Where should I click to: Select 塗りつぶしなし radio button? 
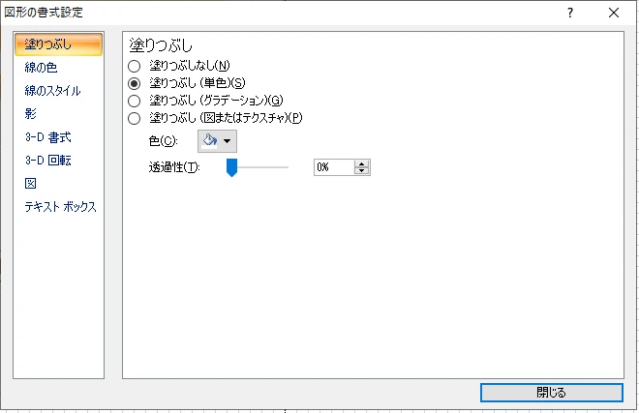[135, 66]
